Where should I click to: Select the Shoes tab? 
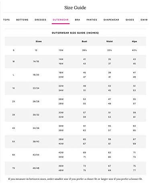click(x=130, y=20)
